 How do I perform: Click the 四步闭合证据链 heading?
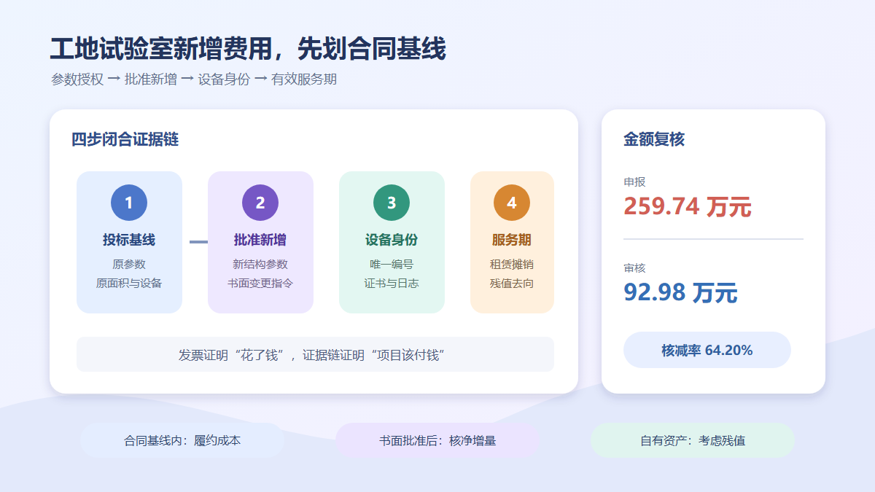pyautogui.click(x=125, y=139)
